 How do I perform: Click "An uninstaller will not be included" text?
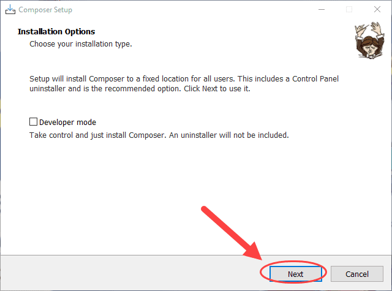(228, 135)
